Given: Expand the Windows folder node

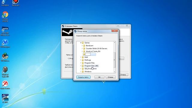Looking at the screenshot, I should 81,71.
